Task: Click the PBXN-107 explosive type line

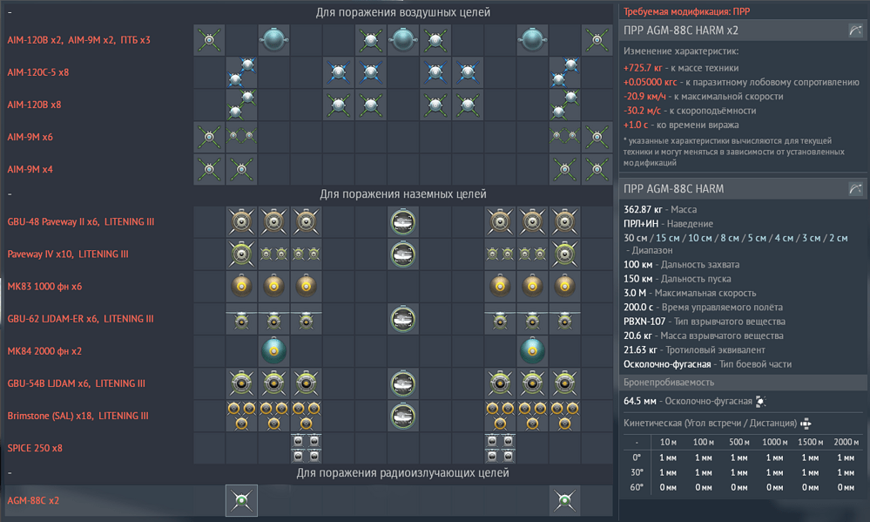Action: [x=705, y=322]
